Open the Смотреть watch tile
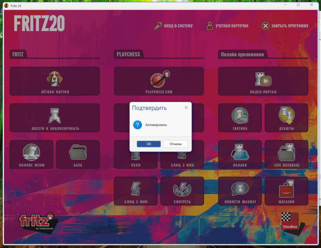The height and width of the screenshot is (248, 321). [x=182, y=191]
